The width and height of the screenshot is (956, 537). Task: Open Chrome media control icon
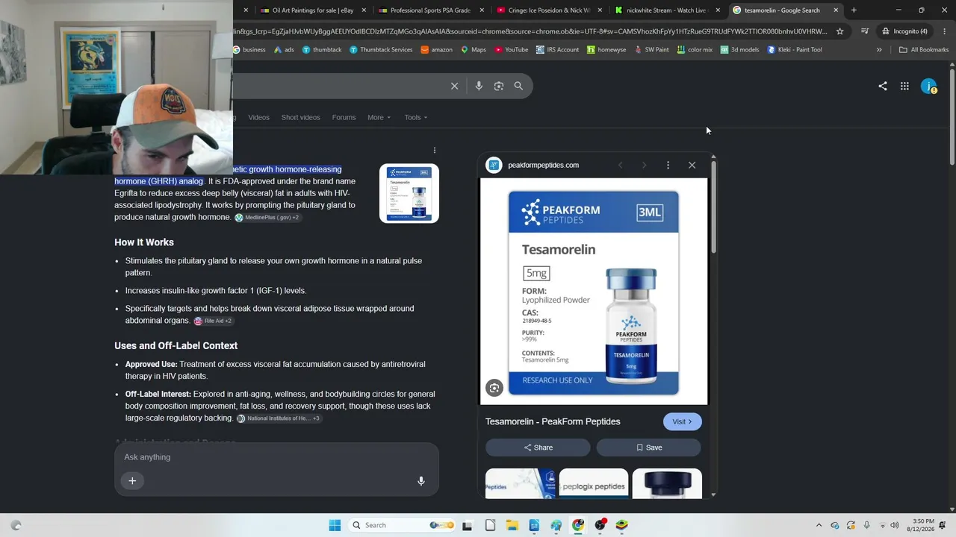tap(864, 31)
